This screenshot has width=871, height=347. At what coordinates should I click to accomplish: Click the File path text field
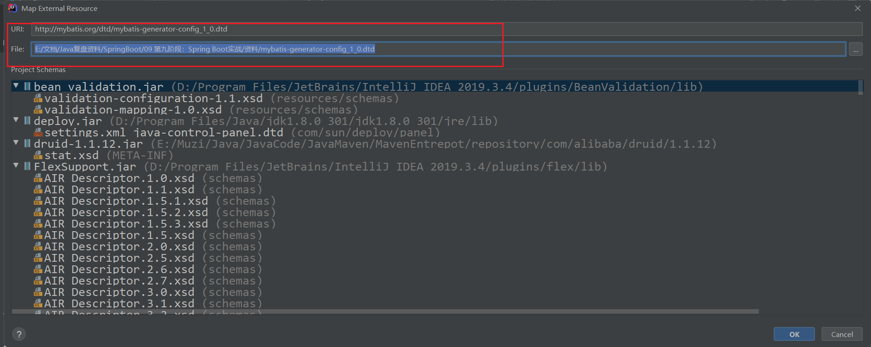[438, 49]
